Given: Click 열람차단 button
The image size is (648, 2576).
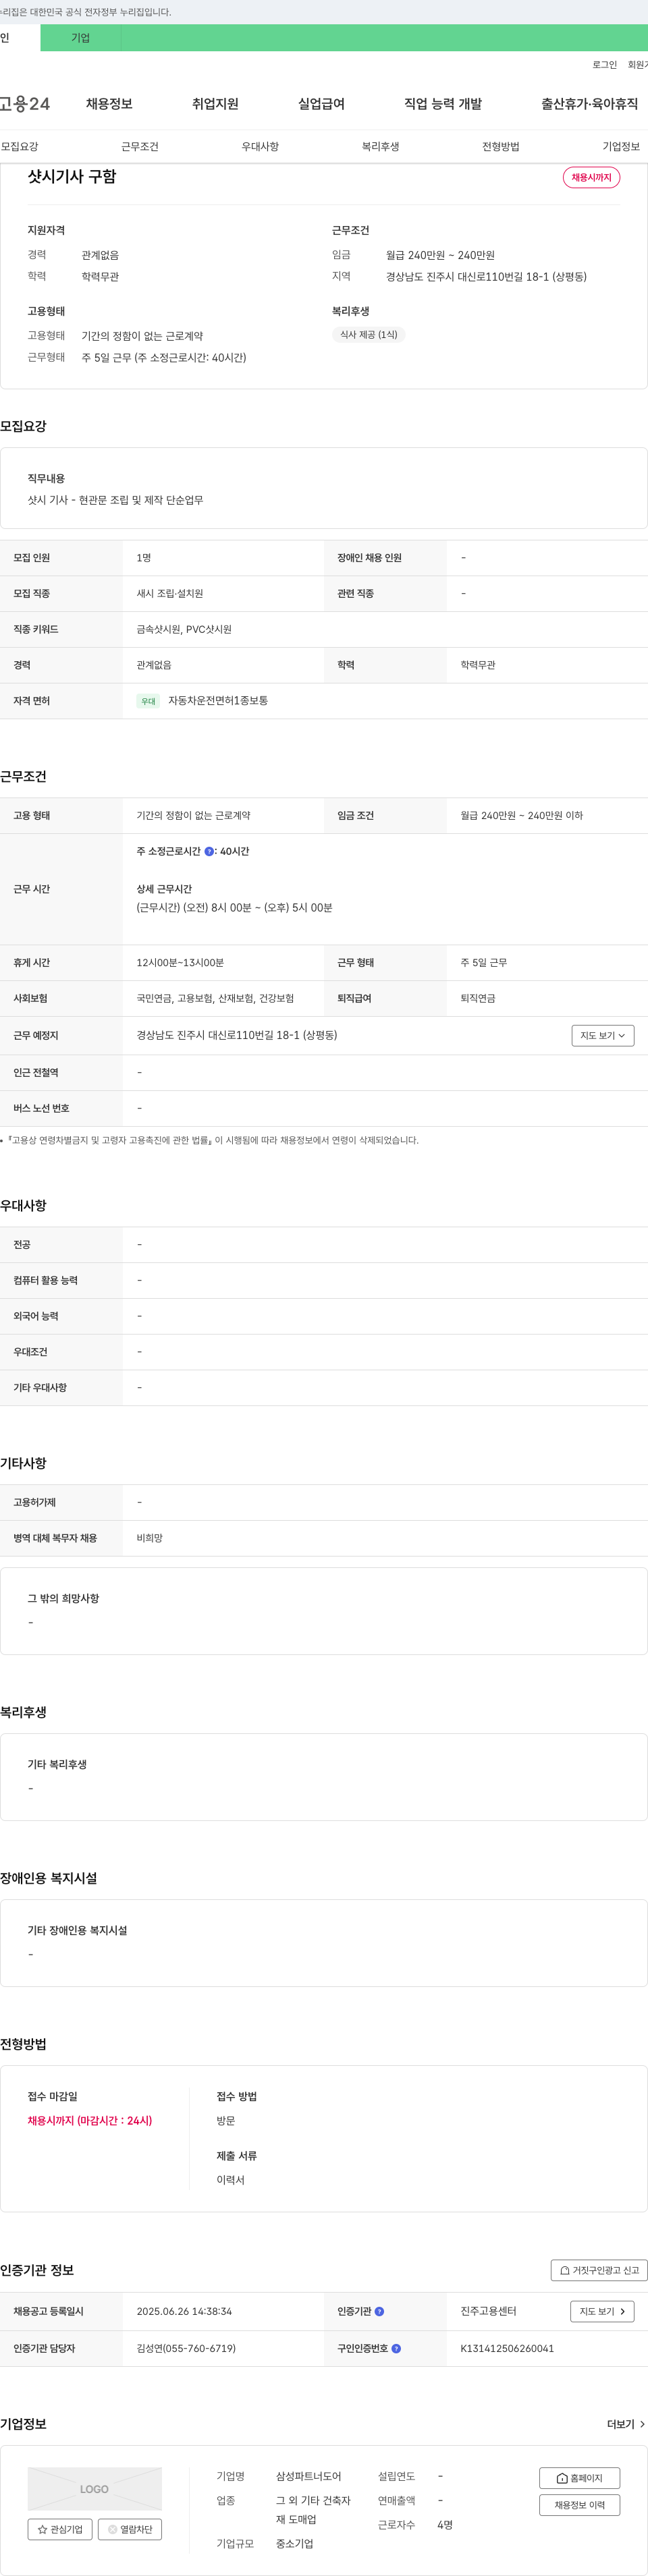Looking at the screenshot, I should click(130, 2529).
